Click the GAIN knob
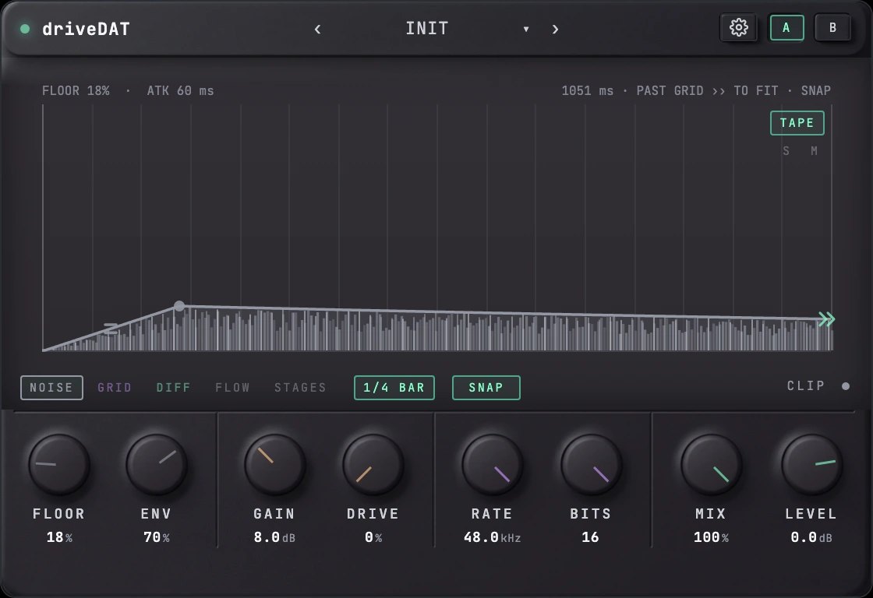The width and height of the screenshot is (873, 598). (x=274, y=465)
